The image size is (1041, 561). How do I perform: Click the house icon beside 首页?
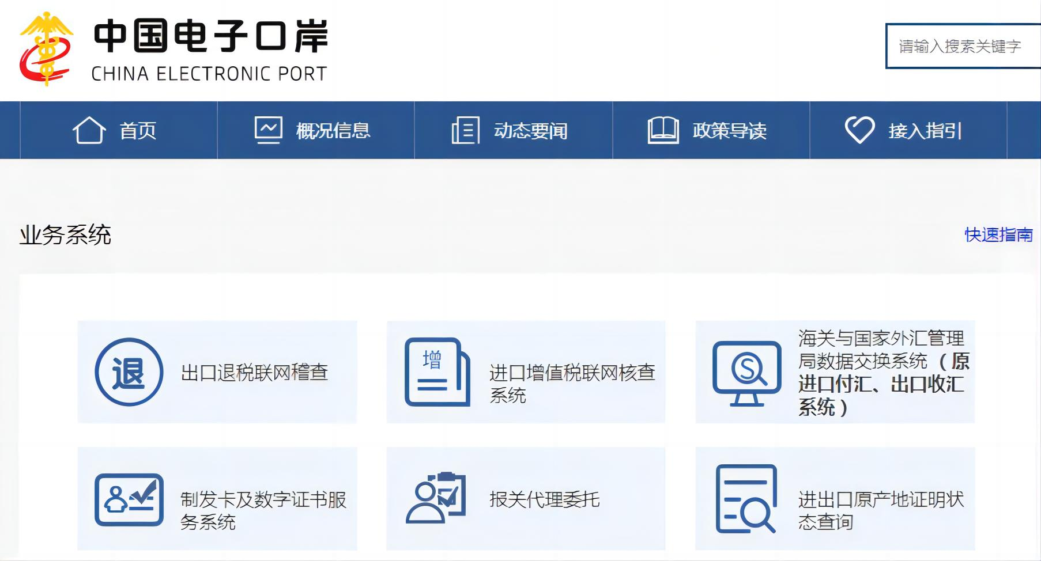pyautogui.click(x=89, y=130)
